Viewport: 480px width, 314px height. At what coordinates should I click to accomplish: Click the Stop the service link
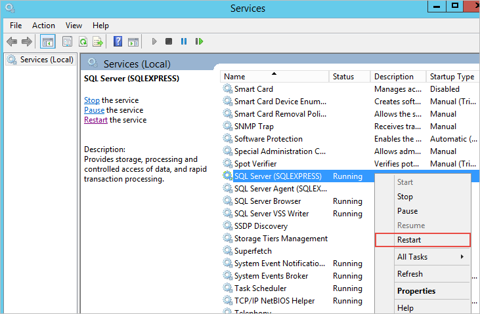point(92,100)
